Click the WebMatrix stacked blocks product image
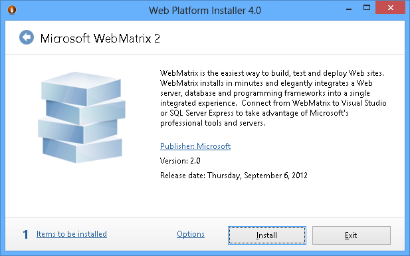Viewport: 410px width, 256px height. pyautogui.click(x=81, y=118)
